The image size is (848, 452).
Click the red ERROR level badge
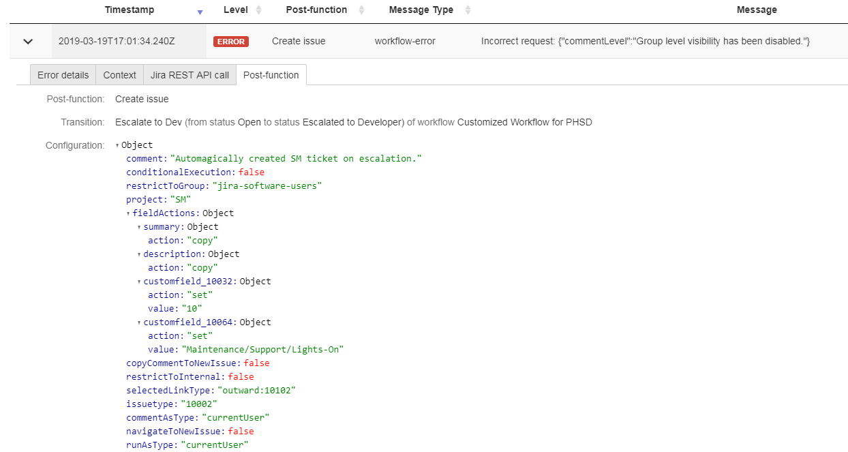[x=231, y=42]
